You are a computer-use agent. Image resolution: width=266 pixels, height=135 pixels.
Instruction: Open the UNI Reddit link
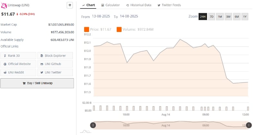tap(18, 72)
